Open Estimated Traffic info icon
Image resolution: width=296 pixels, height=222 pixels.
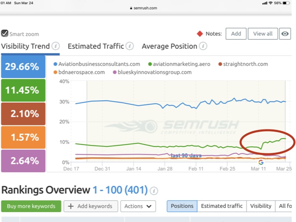pyautogui.click(x=129, y=46)
